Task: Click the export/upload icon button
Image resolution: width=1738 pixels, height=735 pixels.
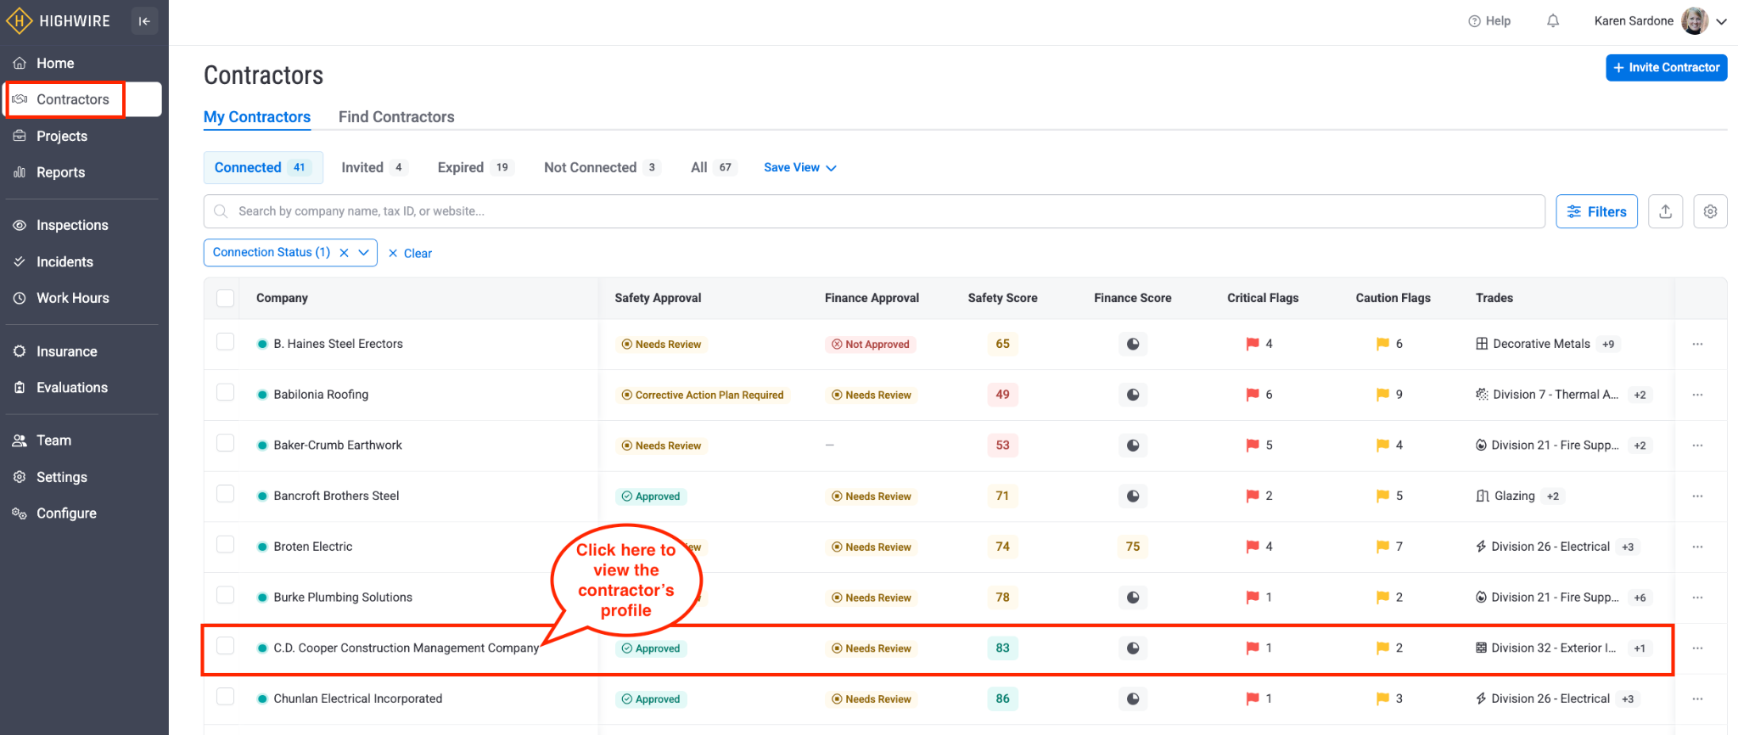Action: tap(1665, 211)
